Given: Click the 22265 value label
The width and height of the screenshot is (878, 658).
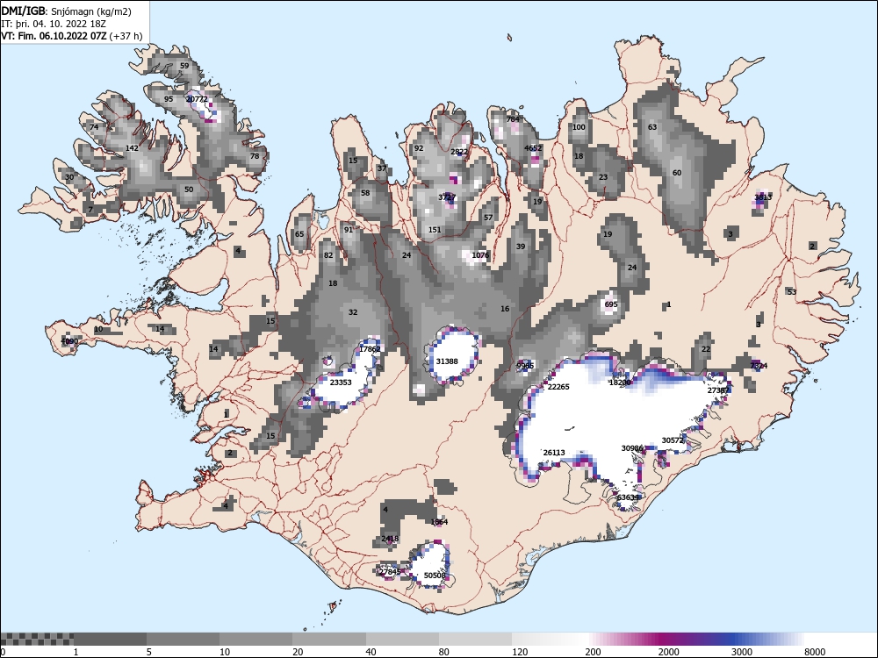Looking at the screenshot, I should click(558, 387).
